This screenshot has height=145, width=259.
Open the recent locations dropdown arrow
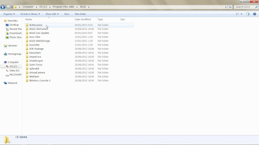pos(12,7)
